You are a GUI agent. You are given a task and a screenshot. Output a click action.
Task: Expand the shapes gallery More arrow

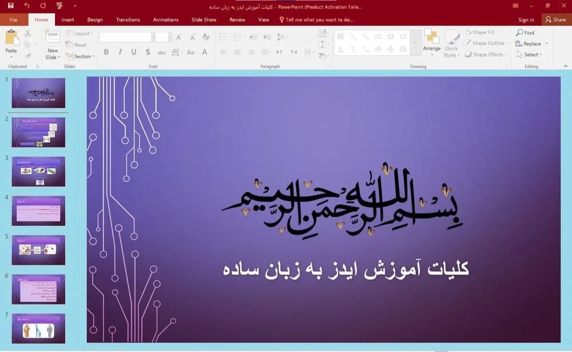point(415,43)
